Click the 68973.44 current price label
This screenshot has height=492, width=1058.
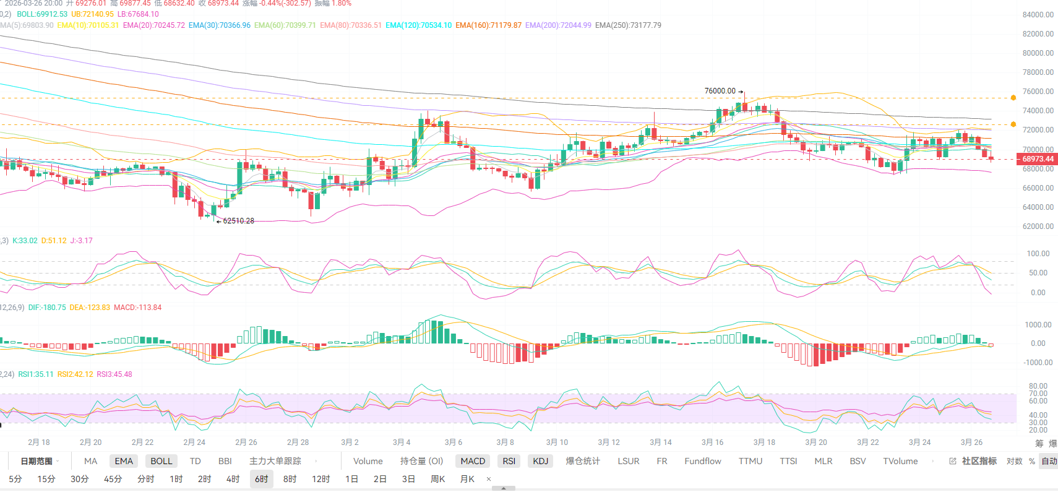pyautogui.click(x=1037, y=159)
